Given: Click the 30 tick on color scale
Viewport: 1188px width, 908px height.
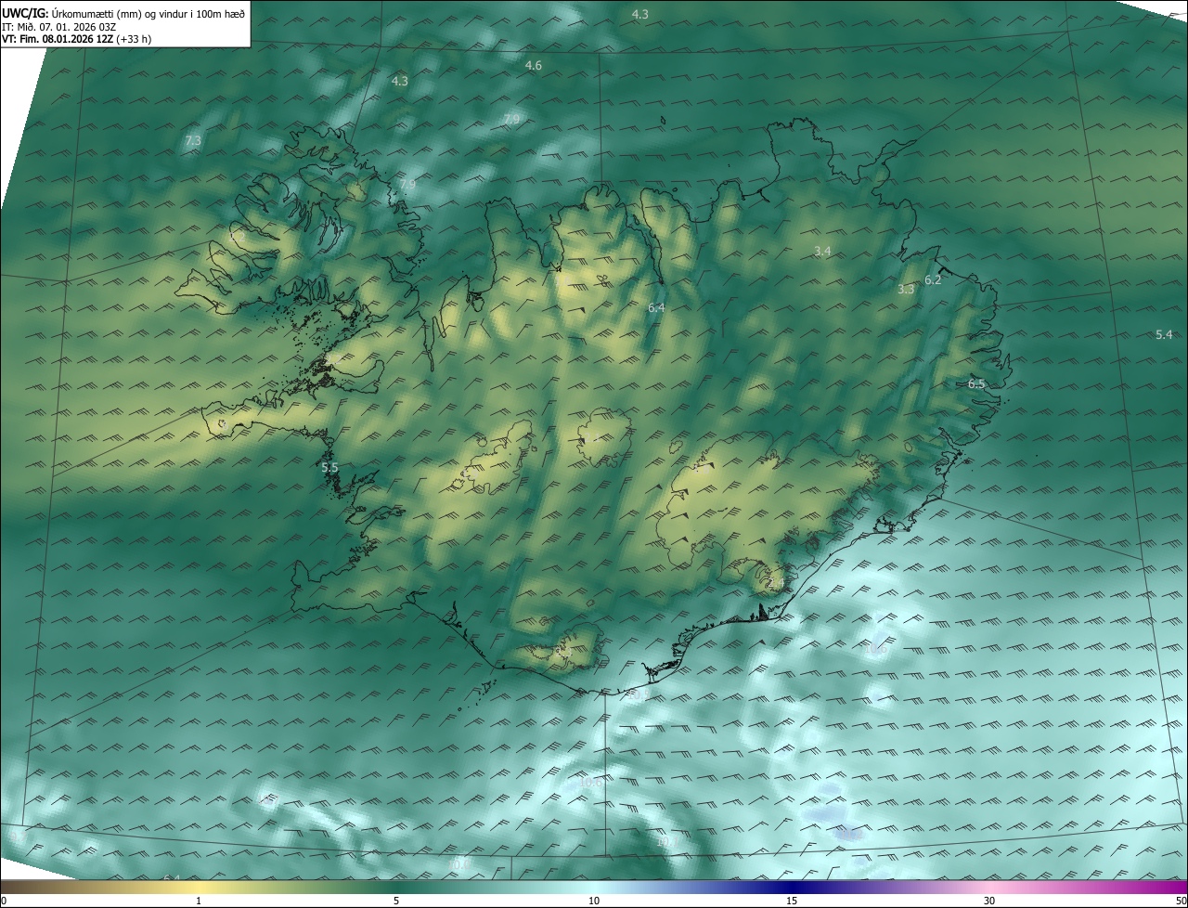Looking at the screenshot, I should pos(989,902).
